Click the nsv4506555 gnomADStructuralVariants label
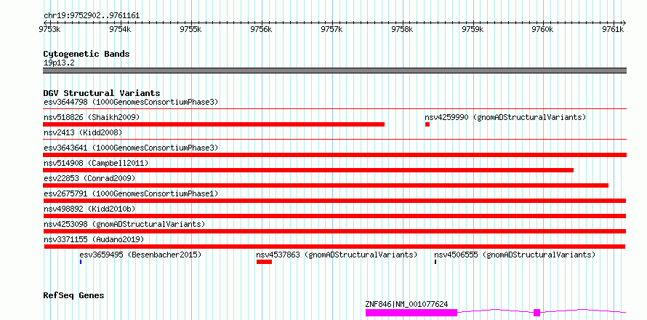647x320 pixels. 515,255
